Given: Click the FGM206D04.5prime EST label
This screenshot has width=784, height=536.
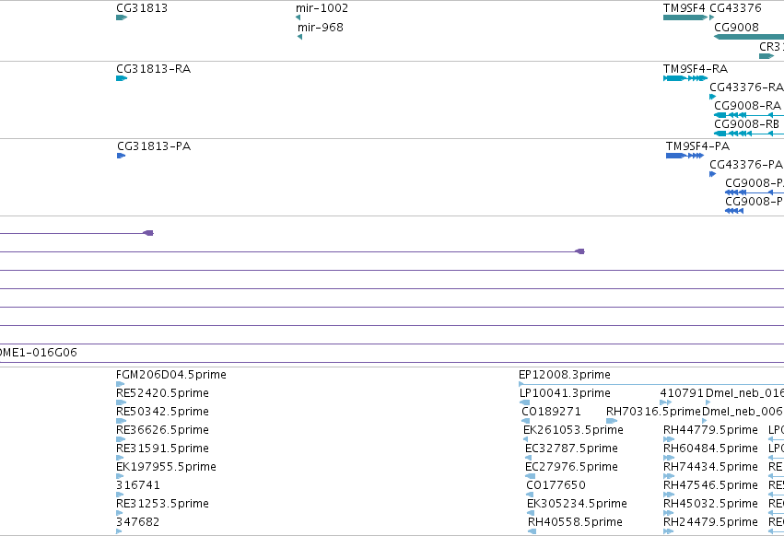Looking at the screenshot, I should pyautogui.click(x=171, y=375).
